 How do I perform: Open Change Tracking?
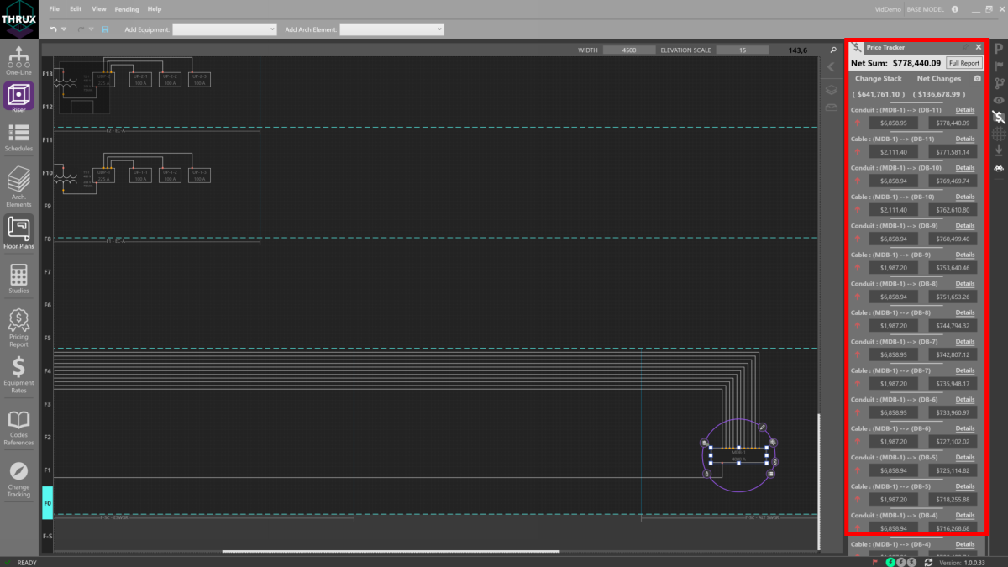18,476
